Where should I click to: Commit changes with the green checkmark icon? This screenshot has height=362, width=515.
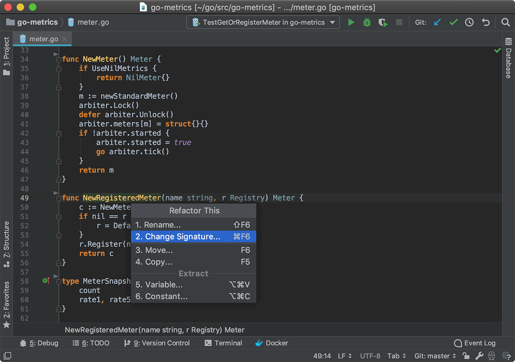(x=454, y=22)
